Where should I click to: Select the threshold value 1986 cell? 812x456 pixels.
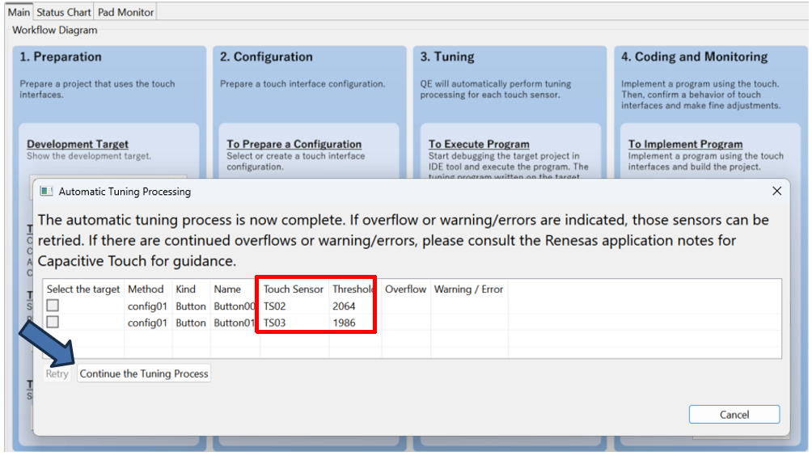tap(344, 323)
